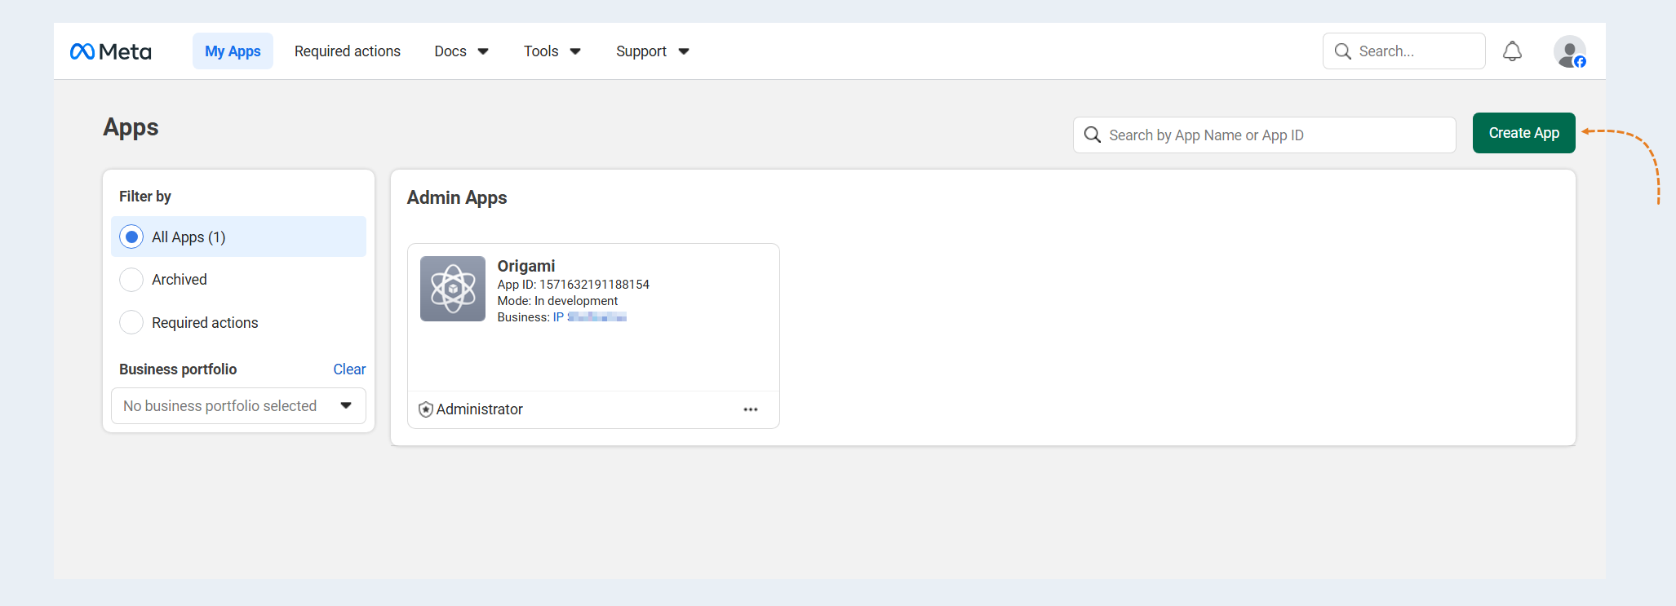The width and height of the screenshot is (1676, 606).
Task: Open the notifications bell
Action: point(1512,51)
